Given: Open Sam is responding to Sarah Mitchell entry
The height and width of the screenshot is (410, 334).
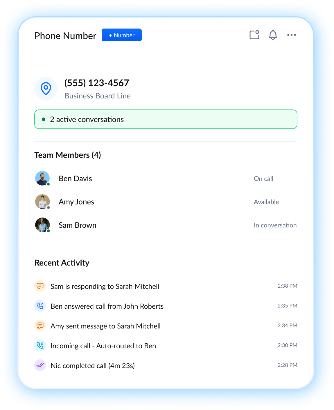Looking at the screenshot, I should click(x=105, y=286).
